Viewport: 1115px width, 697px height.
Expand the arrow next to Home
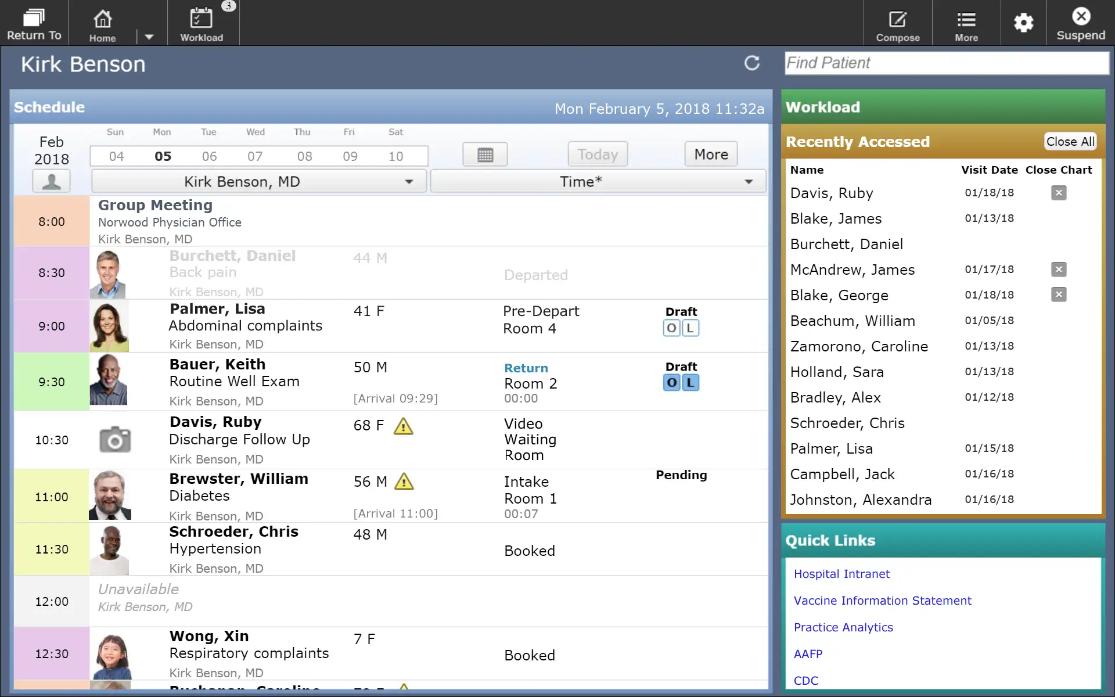pyautogui.click(x=149, y=37)
